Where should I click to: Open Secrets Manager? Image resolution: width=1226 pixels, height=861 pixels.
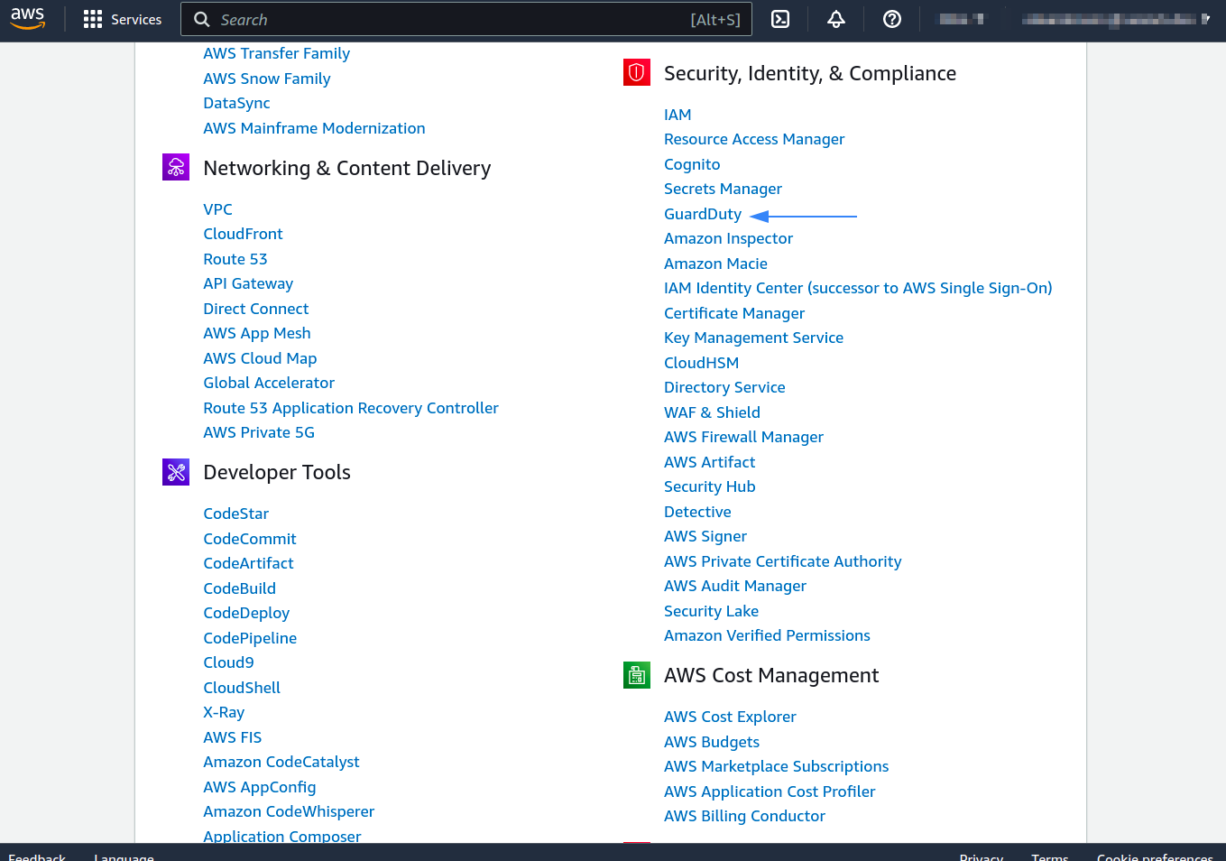click(x=723, y=189)
